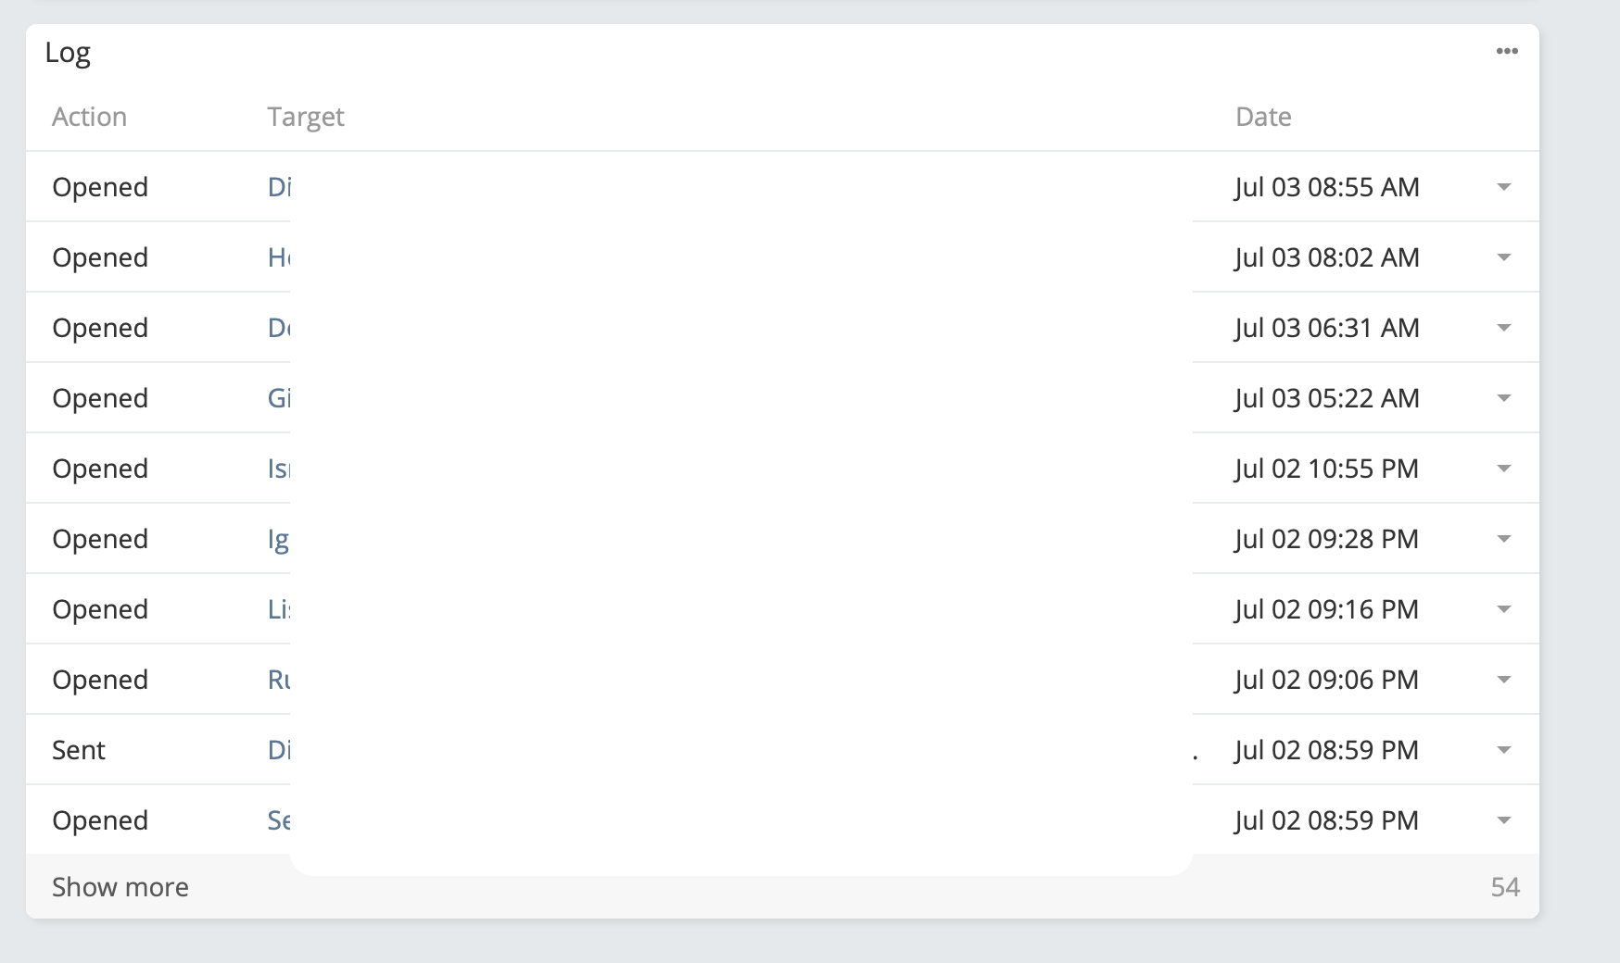The height and width of the screenshot is (963, 1620).
Task: Expand the last Opened row arrow
Action: pos(1504,820)
